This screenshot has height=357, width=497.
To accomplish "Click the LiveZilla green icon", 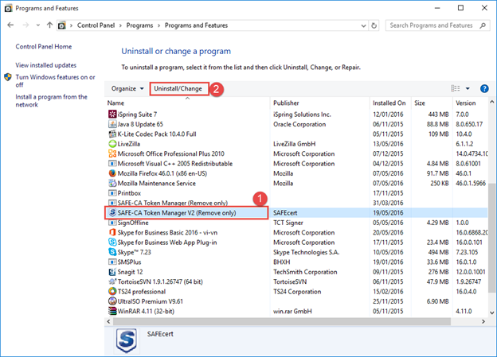I will coord(112,144).
